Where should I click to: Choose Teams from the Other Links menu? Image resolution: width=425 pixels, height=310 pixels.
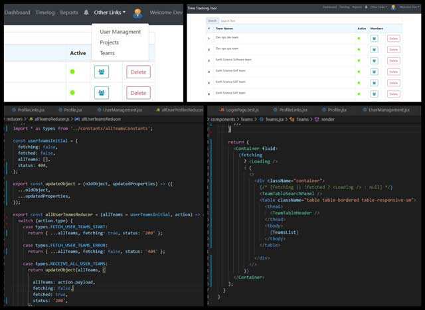tap(107, 53)
